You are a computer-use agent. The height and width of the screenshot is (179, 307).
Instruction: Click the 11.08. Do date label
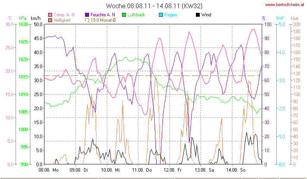click(x=142, y=170)
